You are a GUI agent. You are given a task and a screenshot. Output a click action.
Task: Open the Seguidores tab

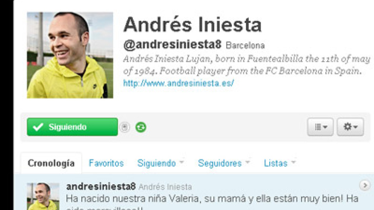tap(220, 163)
